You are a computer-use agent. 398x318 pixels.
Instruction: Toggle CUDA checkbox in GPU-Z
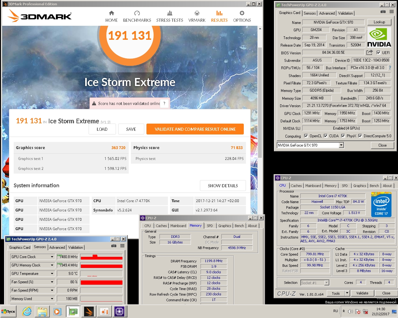point(326,136)
